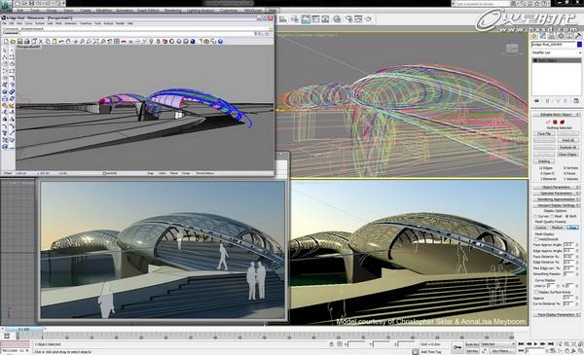The height and width of the screenshot is (355, 584).
Task: Toggle Display Surface Knots checkbox
Action: 536,292
